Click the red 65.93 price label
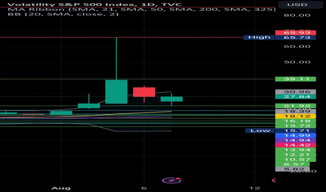This screenshot has width=326, height=192. (296, 32)
